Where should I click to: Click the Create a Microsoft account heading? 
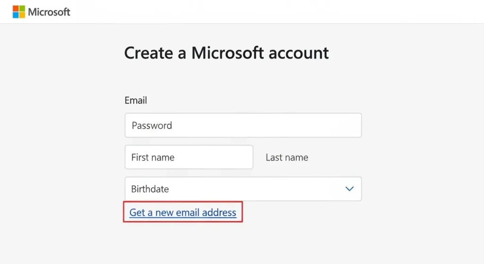pos(226,52)
